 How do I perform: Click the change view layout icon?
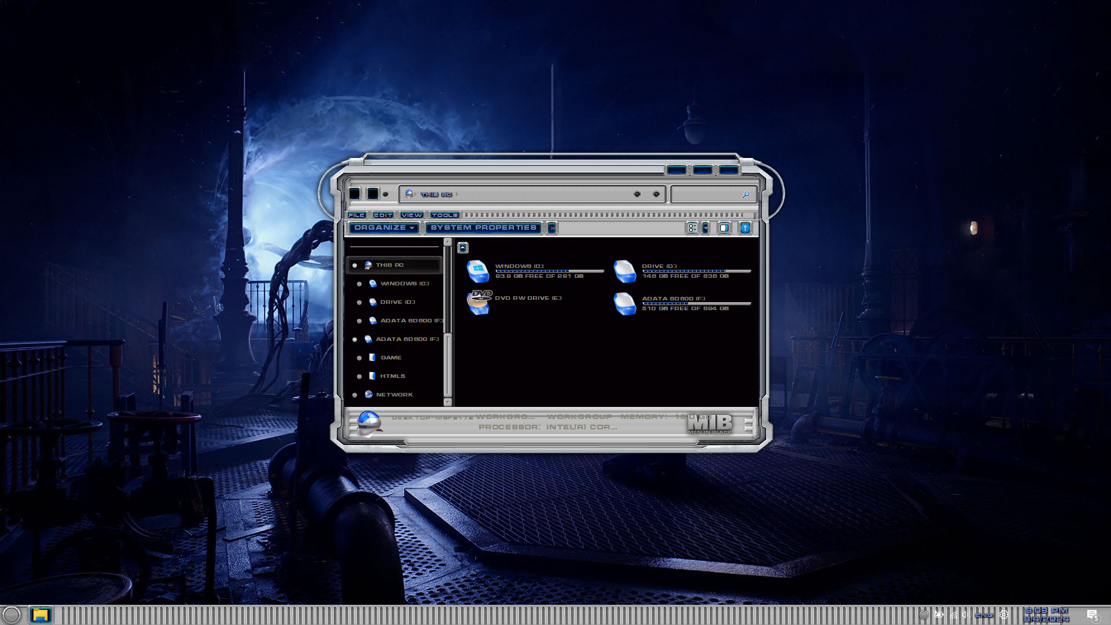click(692, 228)
